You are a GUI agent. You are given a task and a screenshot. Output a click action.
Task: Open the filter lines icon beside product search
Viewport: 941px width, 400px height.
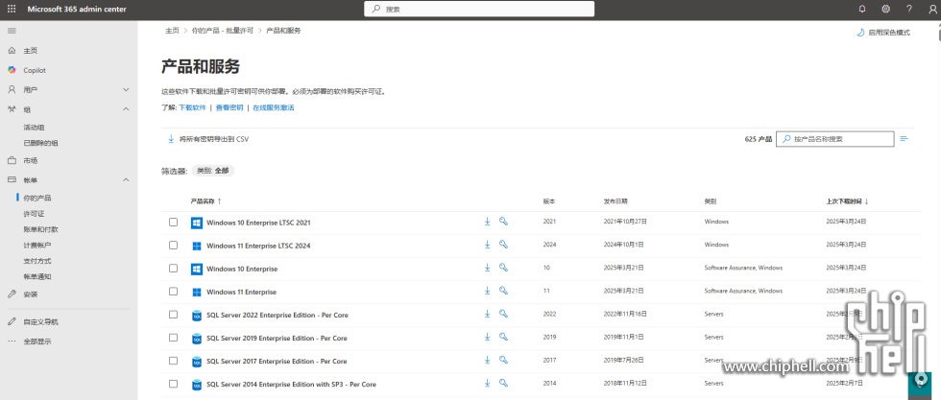pyautogui.click(x=904, y=139)
